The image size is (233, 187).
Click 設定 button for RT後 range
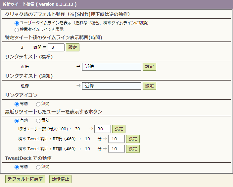(133, 139)
